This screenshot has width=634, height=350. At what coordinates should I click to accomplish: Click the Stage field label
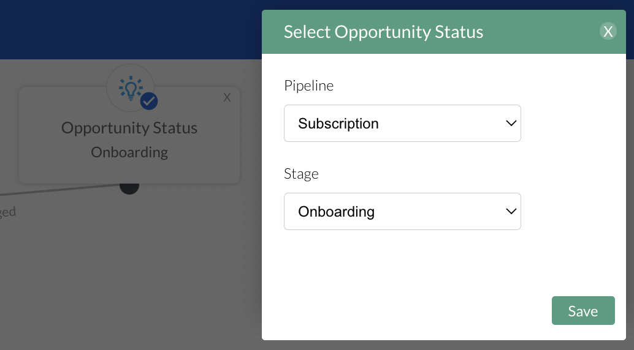point(301,174)
